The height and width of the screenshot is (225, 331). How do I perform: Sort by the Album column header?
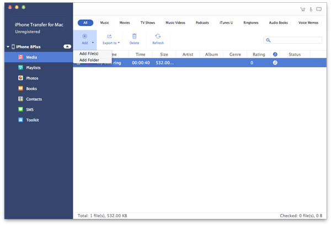click(211, 55)
